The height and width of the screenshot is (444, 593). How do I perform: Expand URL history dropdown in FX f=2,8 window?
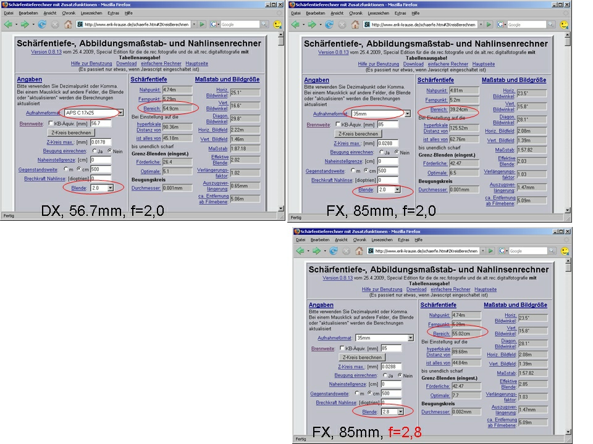pyautogui.click(x=483, y=251)
